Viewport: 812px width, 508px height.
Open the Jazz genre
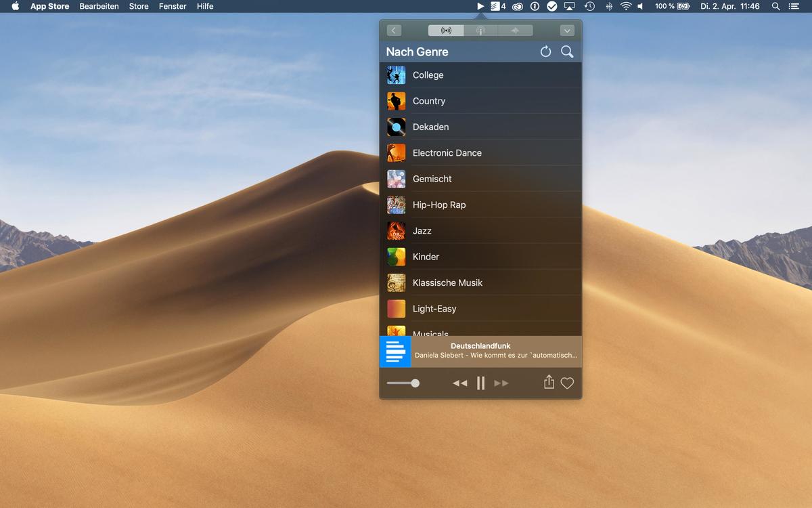pyautogui.click(x=480, y=231)
